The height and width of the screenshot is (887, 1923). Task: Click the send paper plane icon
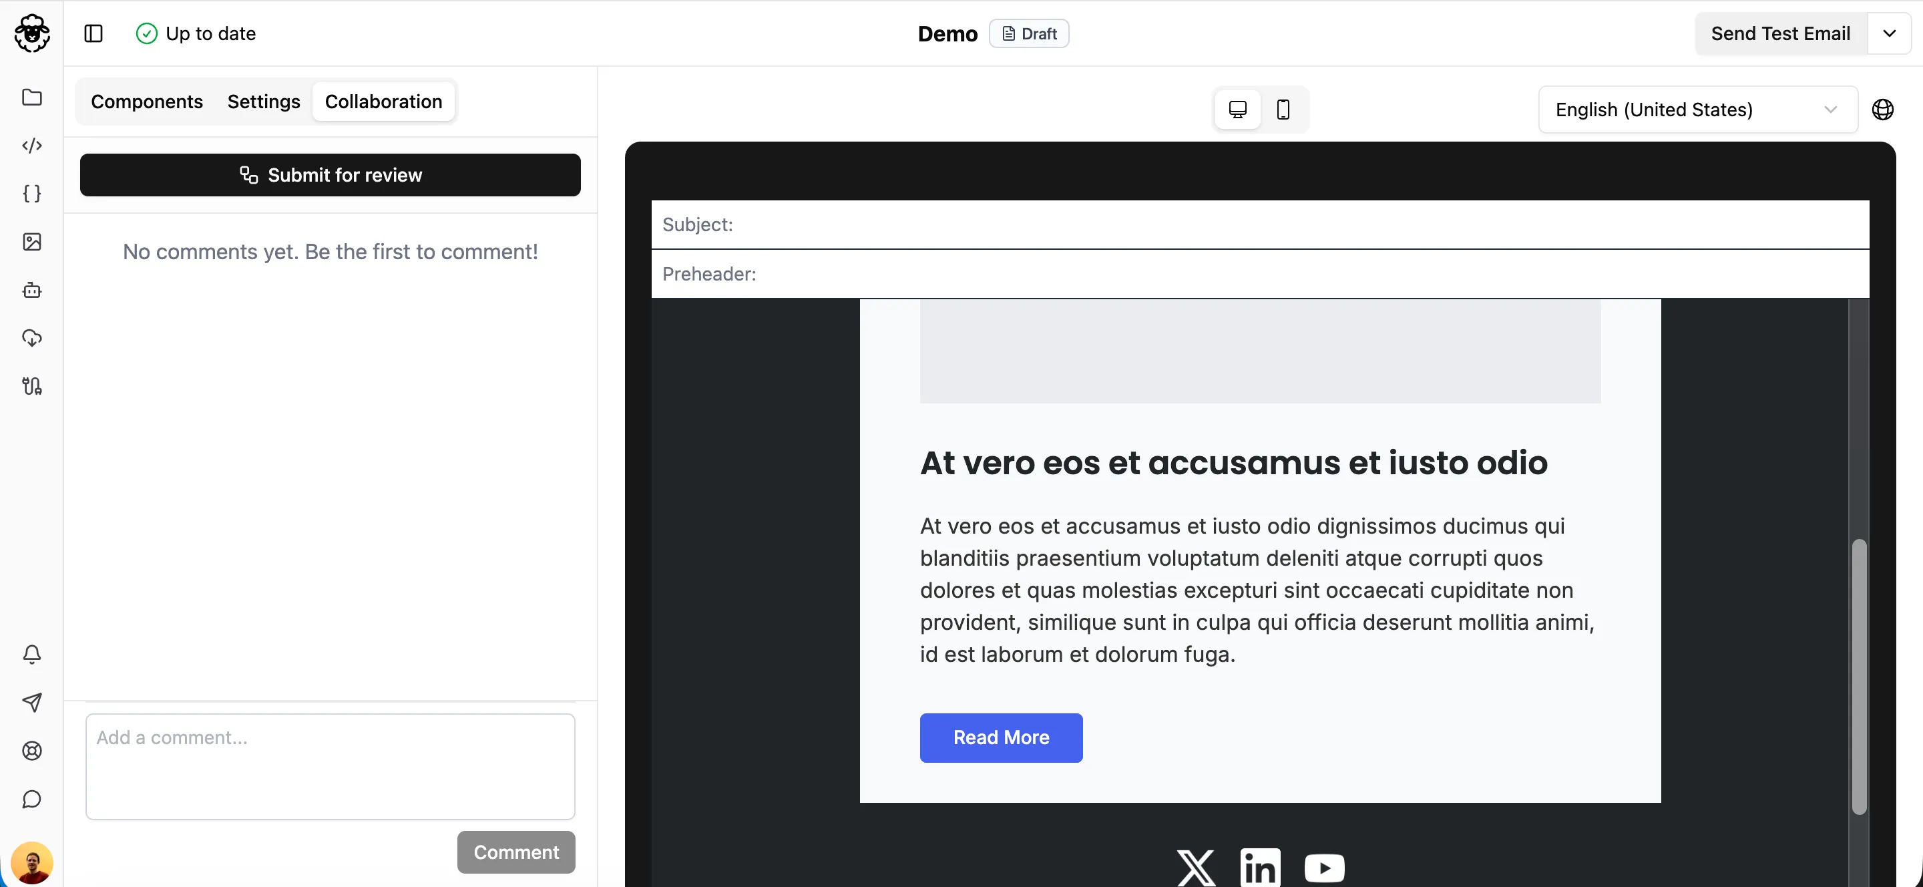tap(32, 703)
